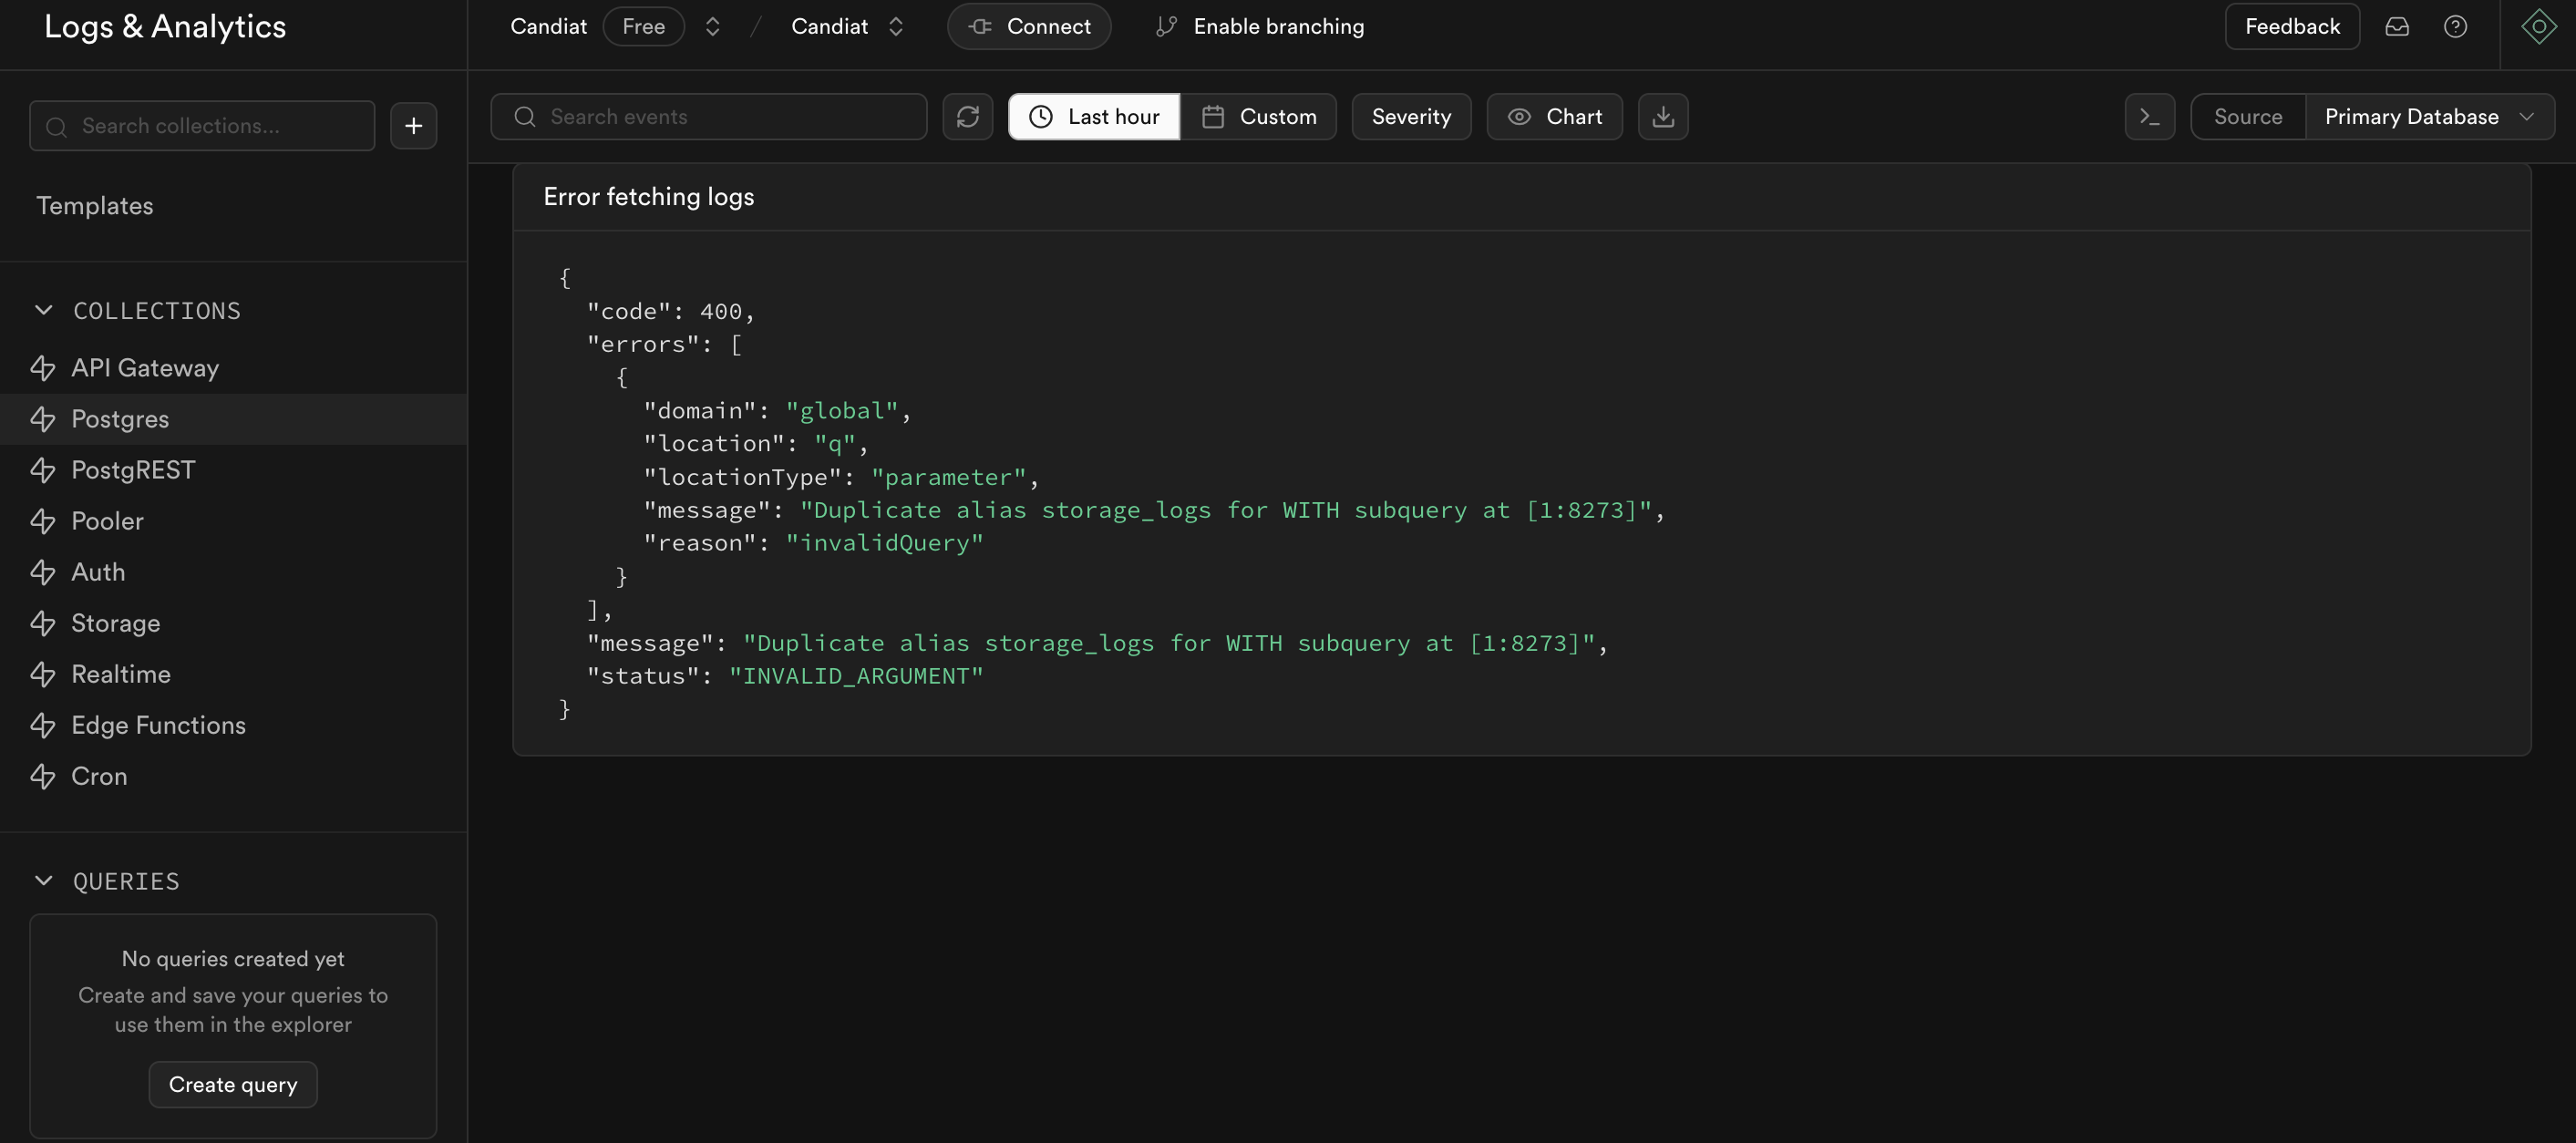Screen dimensions: 2576x1143
Task: Switch to the Custom date range tab
Action: pyautogui.click(x=1259, y=117)
